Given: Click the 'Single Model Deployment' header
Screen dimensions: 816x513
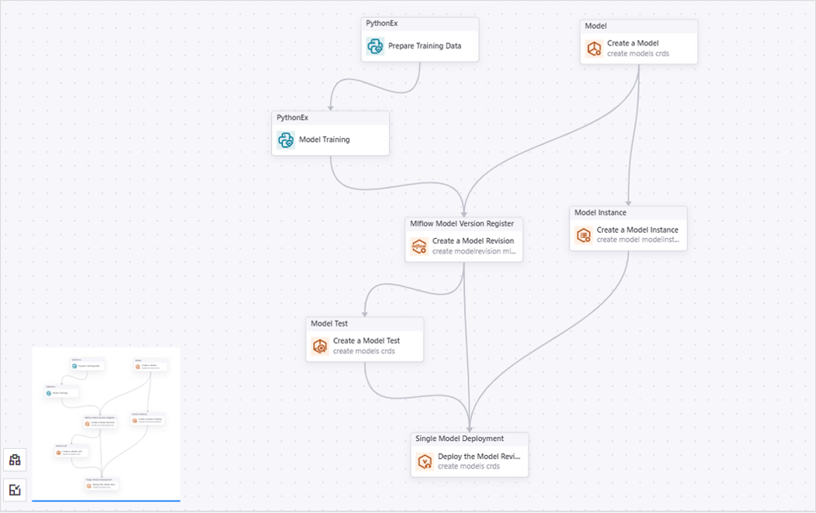Looking at the screenshot, I should pyautogui.click(x=459, y=439).
